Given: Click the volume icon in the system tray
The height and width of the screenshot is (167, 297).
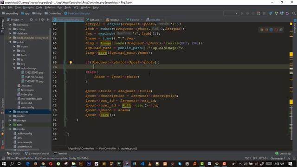Looking at the screenshot, I should click(x=245, y=164).
